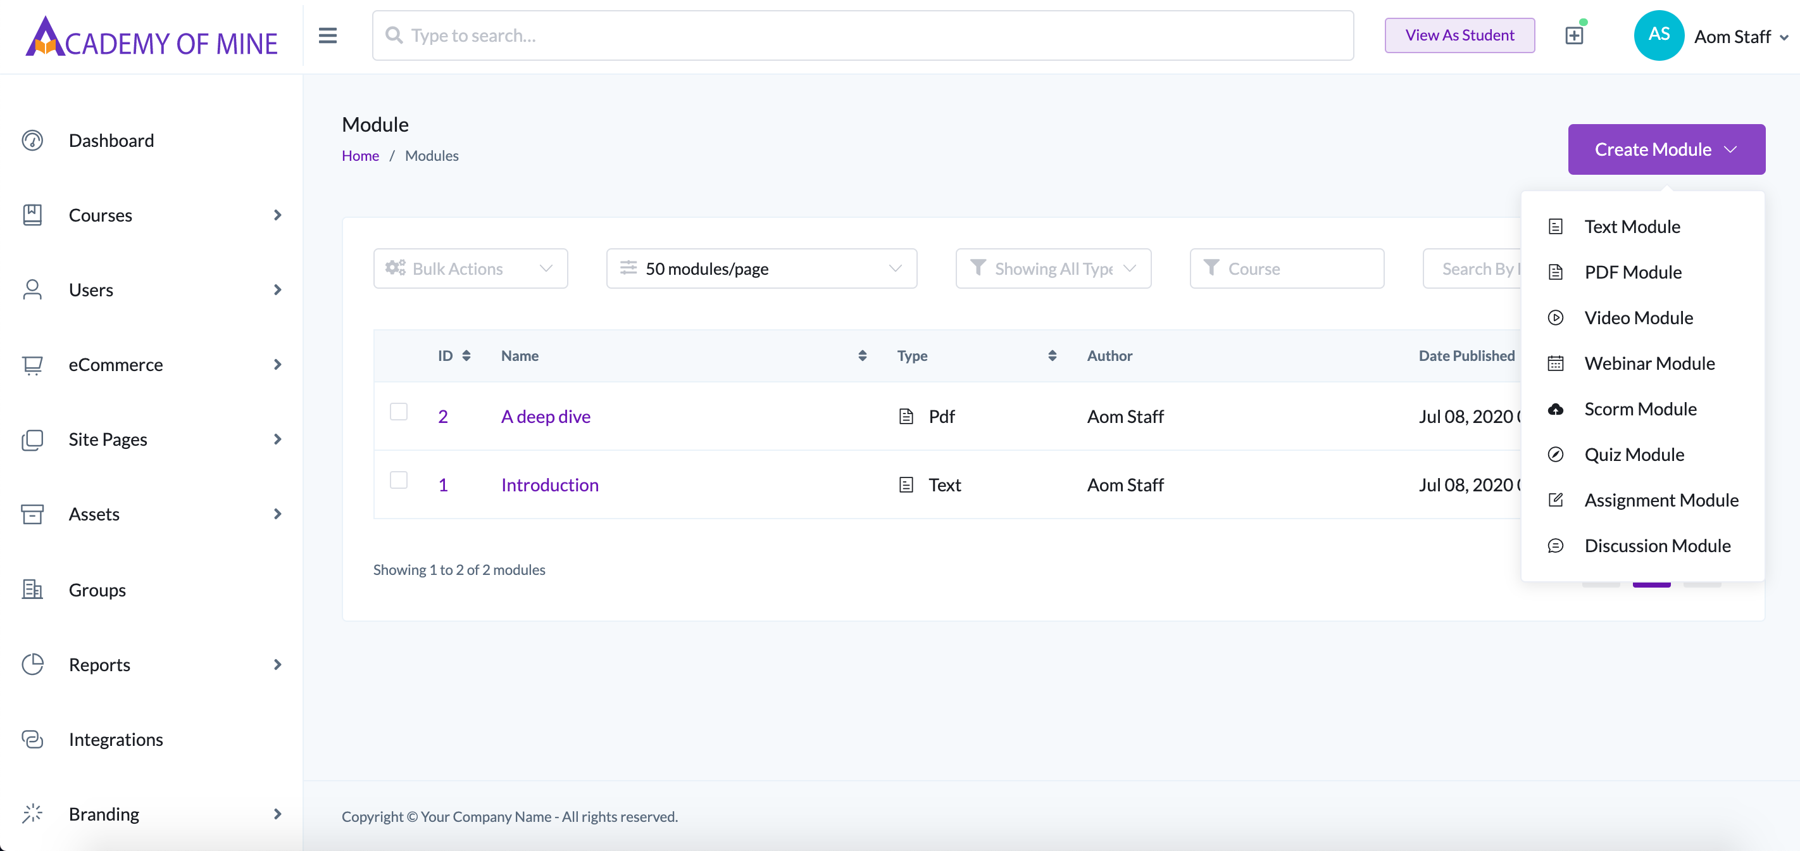1800x851 pixels.
Task: Click the Integrations link icon
Action: click(x=32, y=739)
